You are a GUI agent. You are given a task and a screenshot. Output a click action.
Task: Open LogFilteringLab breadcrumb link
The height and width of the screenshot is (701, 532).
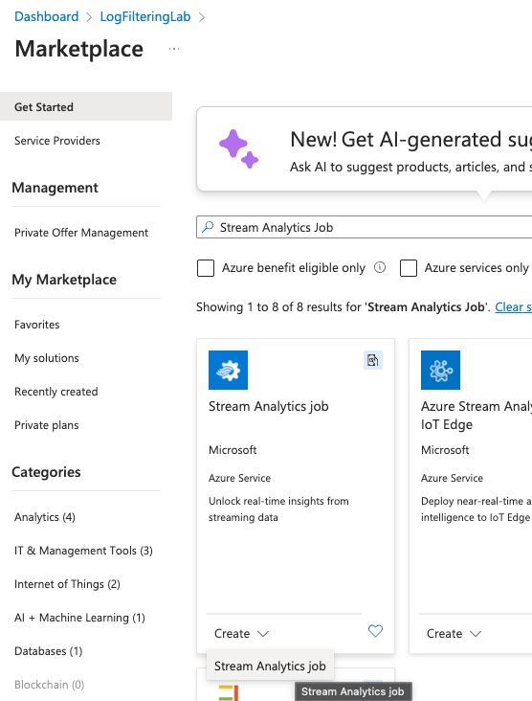pyautogui.click(x=145, y=16)
